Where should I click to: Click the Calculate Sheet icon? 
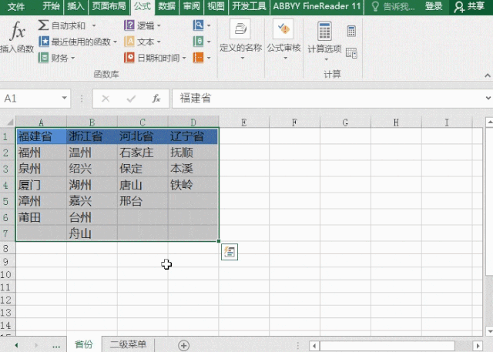351,53
